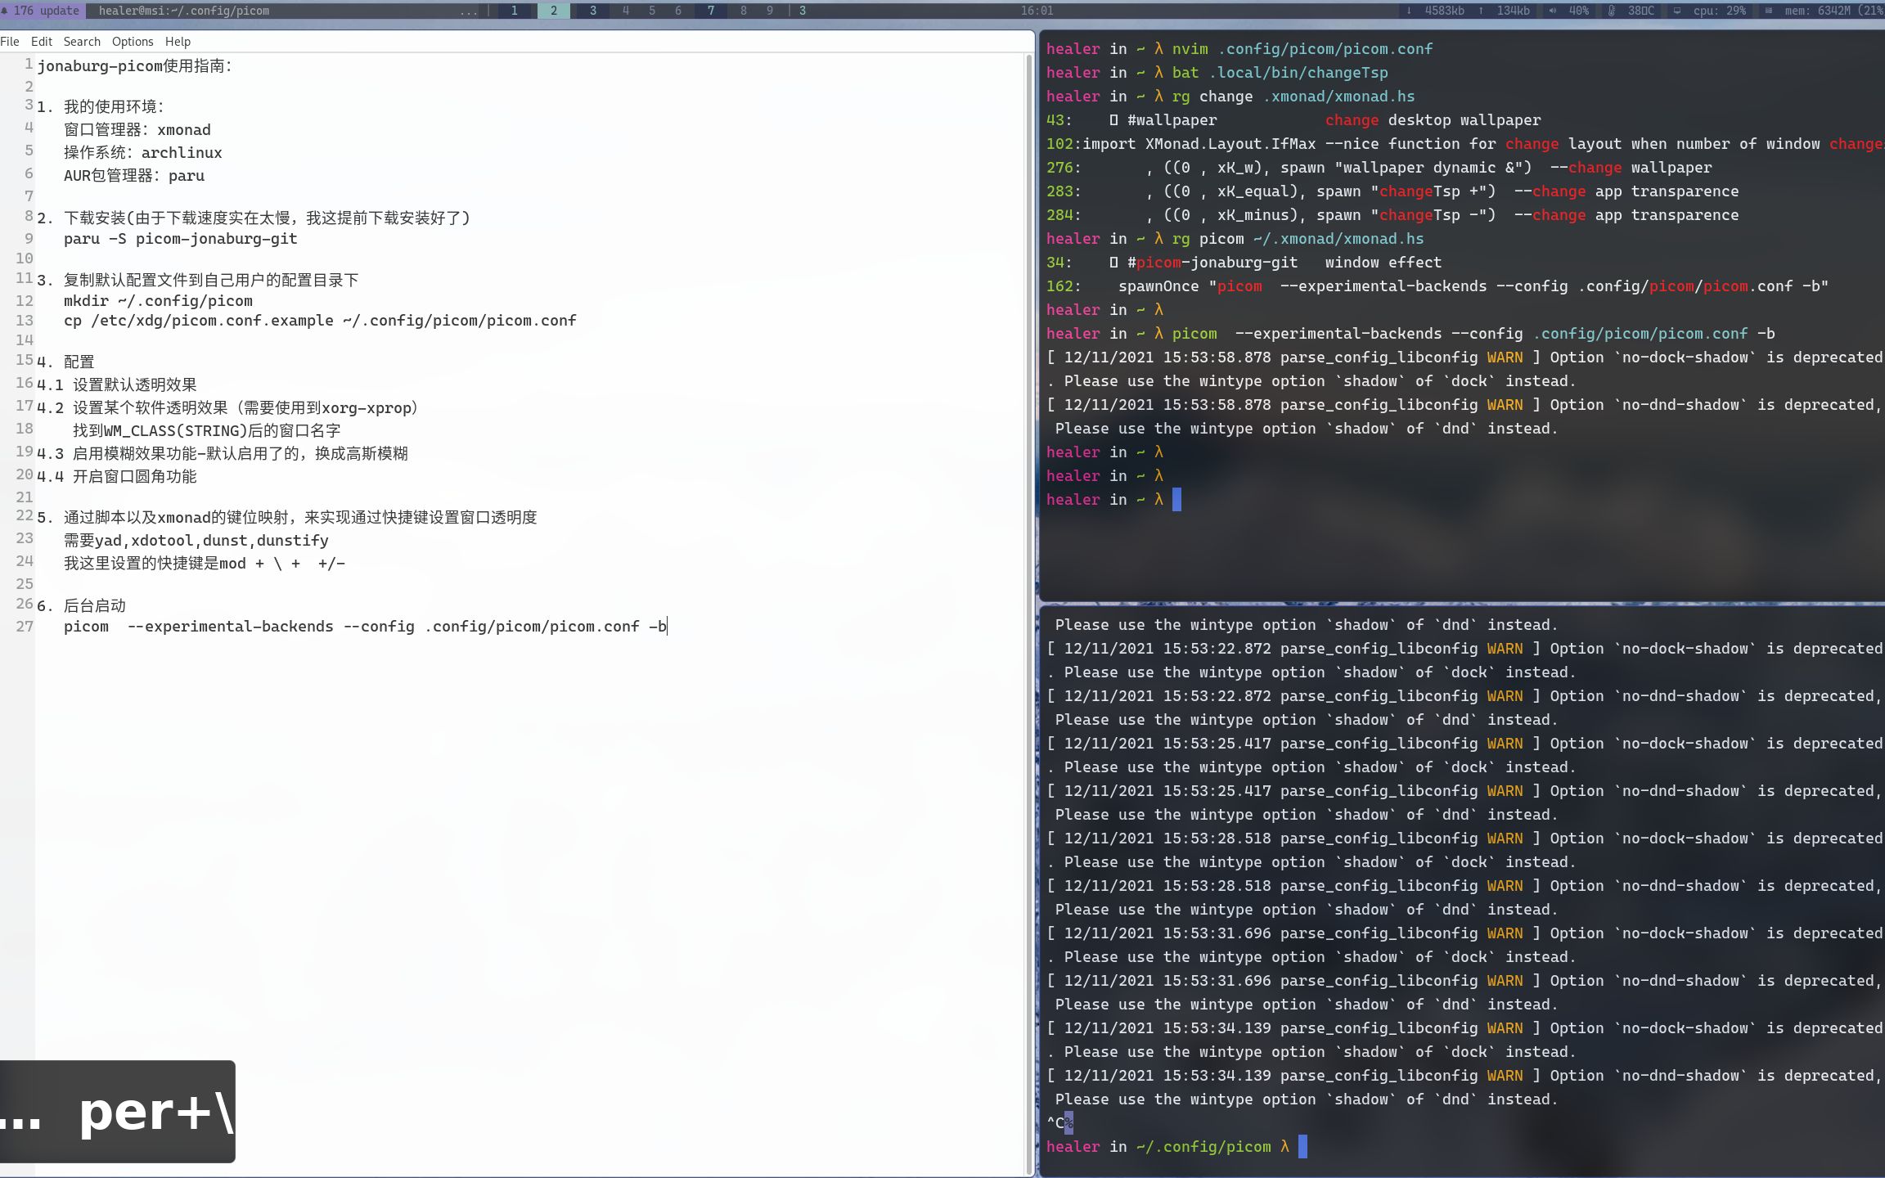This screenshot has height=1178, width=1885.
Task: Click the volume speaker icon at 40%
Action: click(x=1552, y=11)
